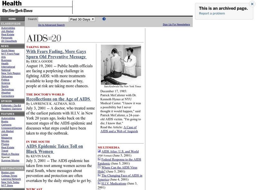Open With Fears Fading, More Gays article
This screenshot has width=257, height=190.
click(x=56, y=54)
